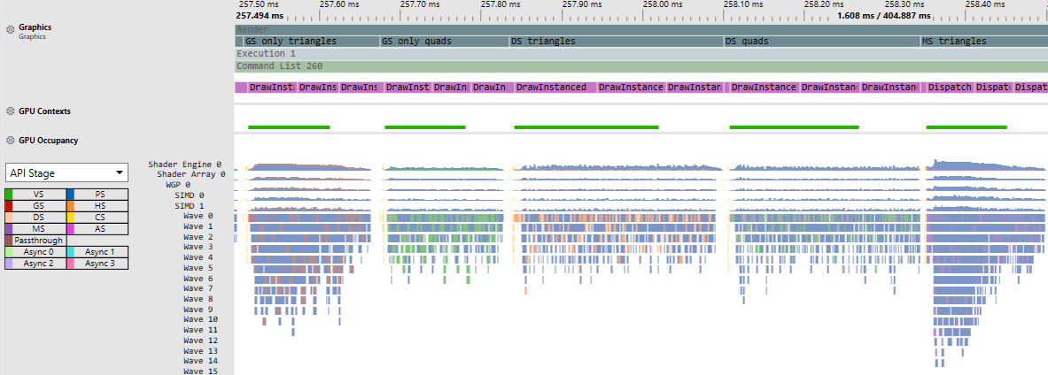
Task: Click the Shader Engine 0 row label
Action: coord(184,165)
